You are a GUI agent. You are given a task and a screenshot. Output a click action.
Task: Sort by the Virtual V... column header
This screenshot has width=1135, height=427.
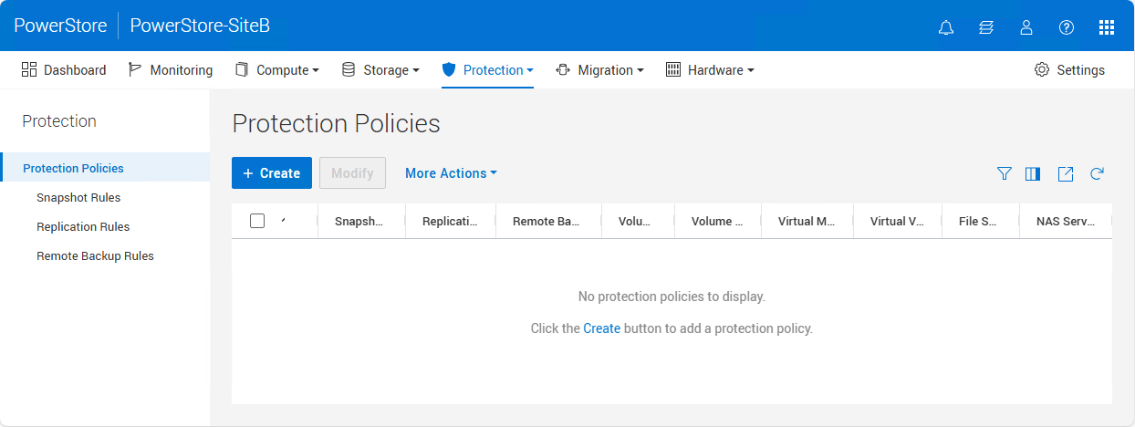click(x=897, y=221)
